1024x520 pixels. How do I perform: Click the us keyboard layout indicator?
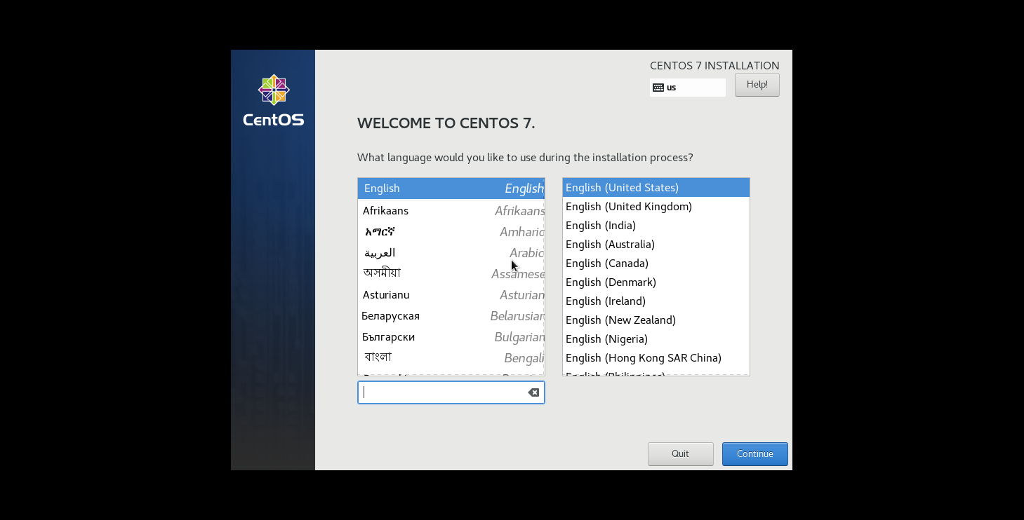click(688, 88)
